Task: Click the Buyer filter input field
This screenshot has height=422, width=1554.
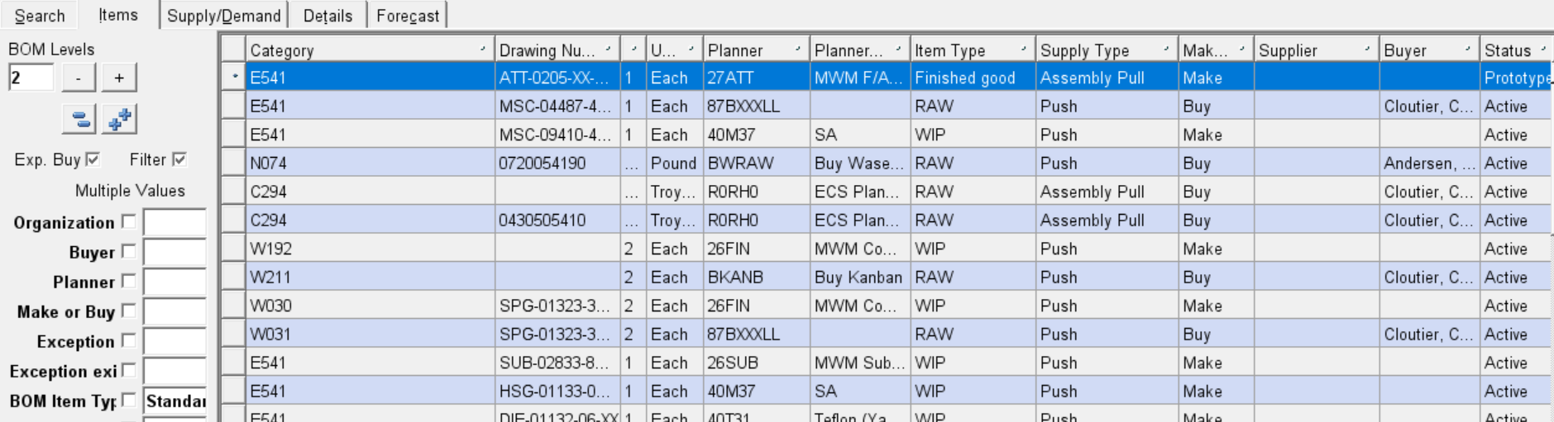Action: click(x=175, y=252)
